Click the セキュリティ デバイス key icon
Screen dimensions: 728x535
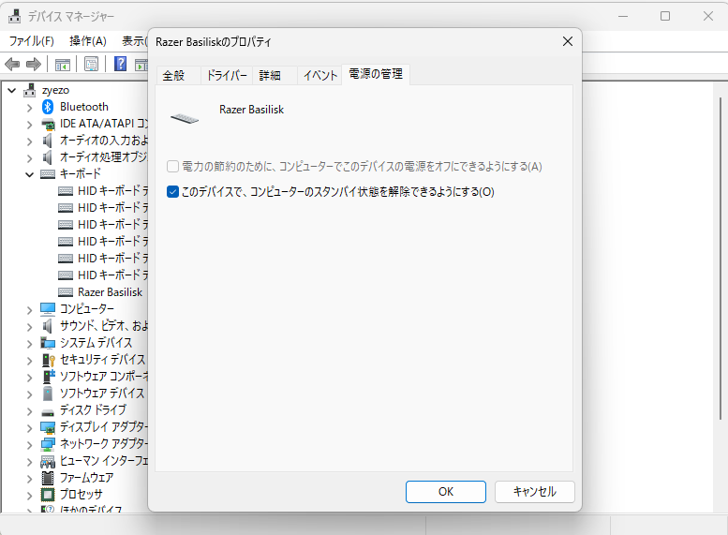point(48,360)
